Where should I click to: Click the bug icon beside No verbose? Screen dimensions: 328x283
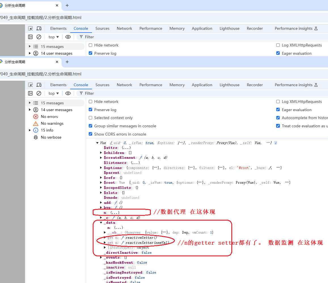point(36,137)
